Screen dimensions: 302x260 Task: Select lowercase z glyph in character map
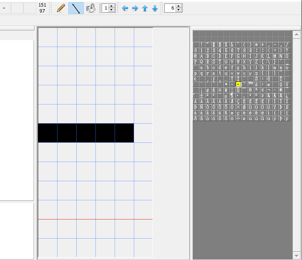[x=256, y=73]
